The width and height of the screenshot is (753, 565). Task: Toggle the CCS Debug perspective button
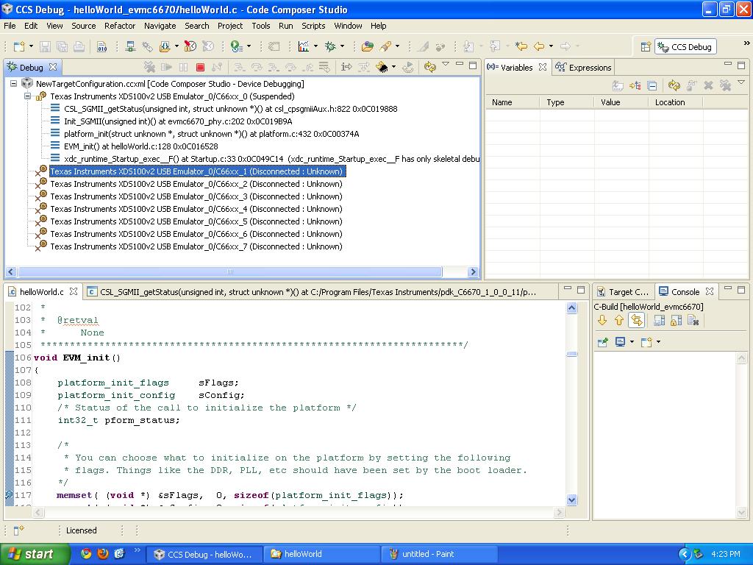click(684, 46)
